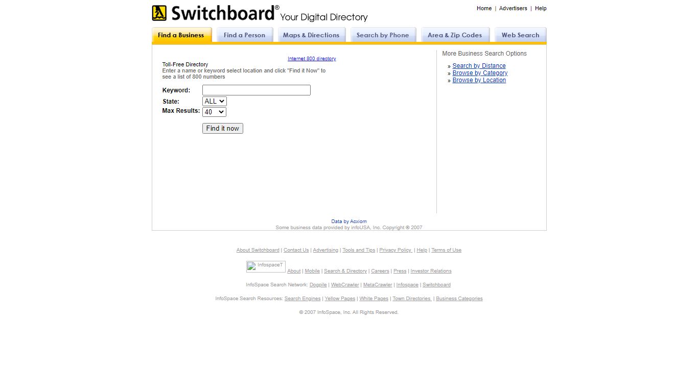
Task: Open Browse by Category
Action: (480, 72)
